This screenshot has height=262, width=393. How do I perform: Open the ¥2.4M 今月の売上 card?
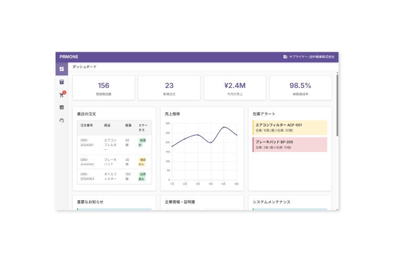(x=235, y=88)
